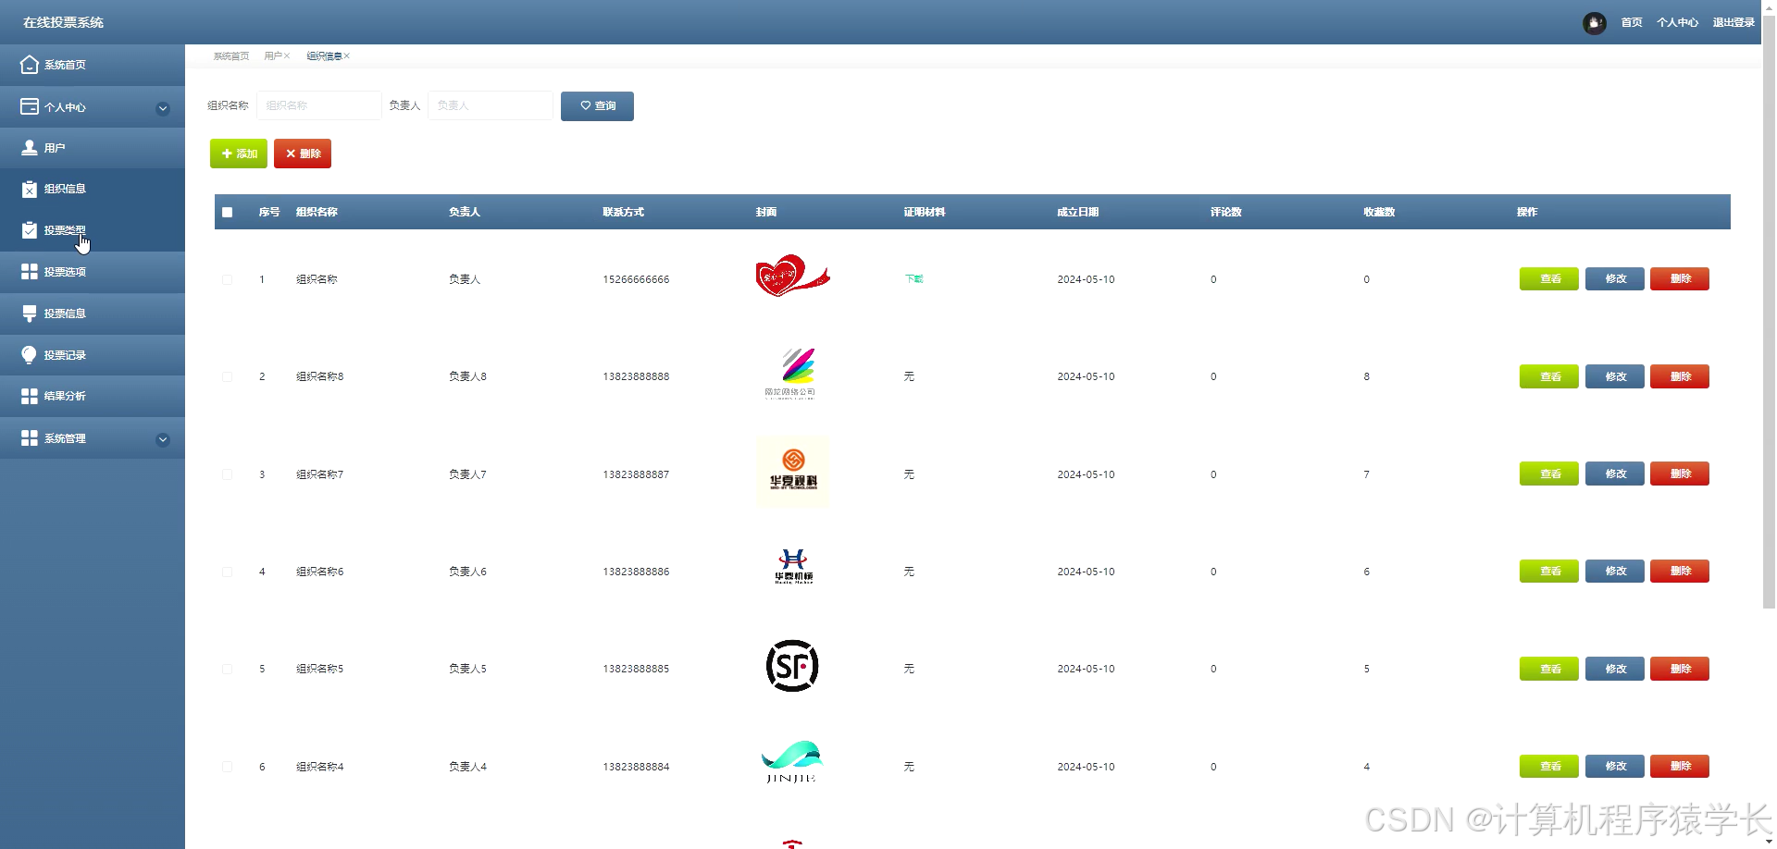The height and width of the screenshot is (849, 1777).
Task: Focus the 负责人 search input
Action: click(491, 105)
